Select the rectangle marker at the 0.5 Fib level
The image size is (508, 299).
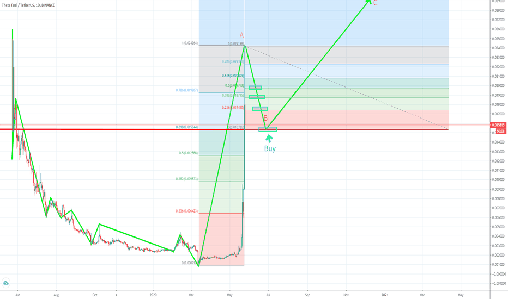255,88
